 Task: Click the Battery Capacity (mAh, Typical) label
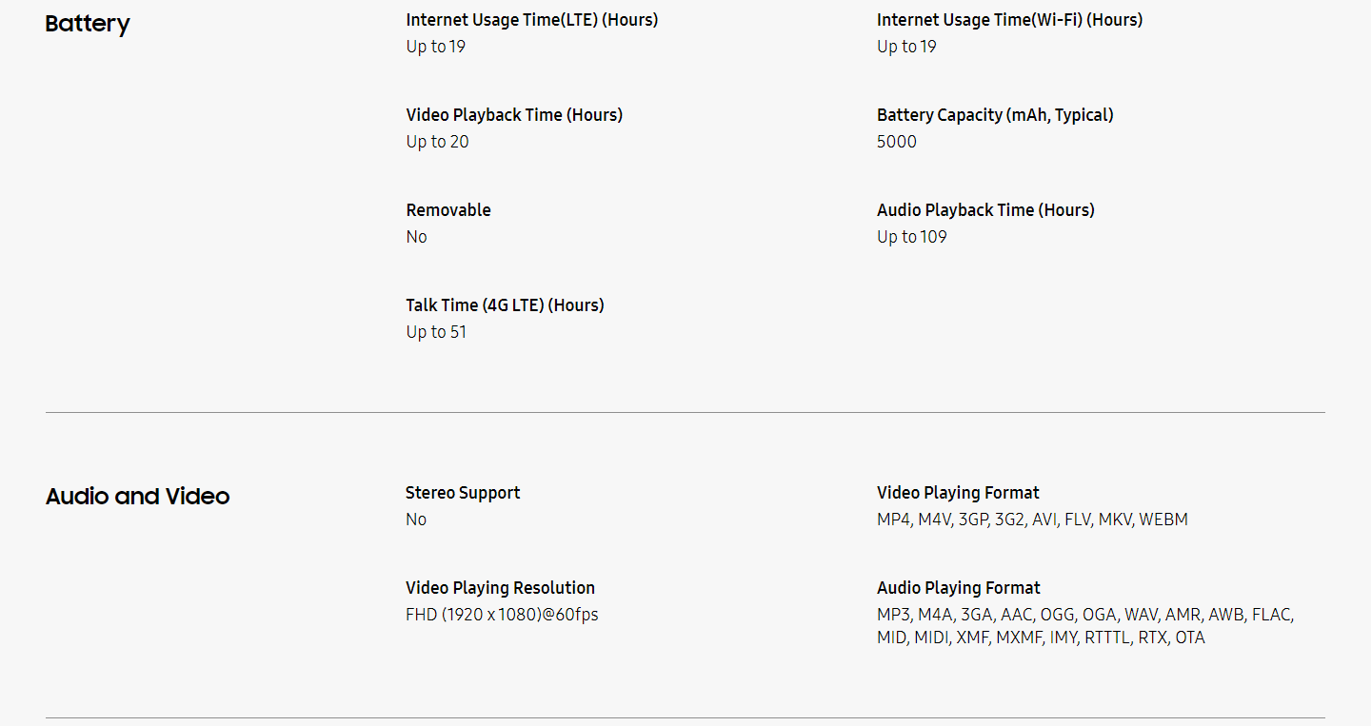(995, 115)
